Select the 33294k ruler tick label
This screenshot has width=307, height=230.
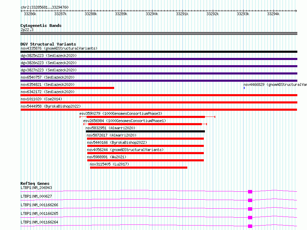[x=273, y=14]
